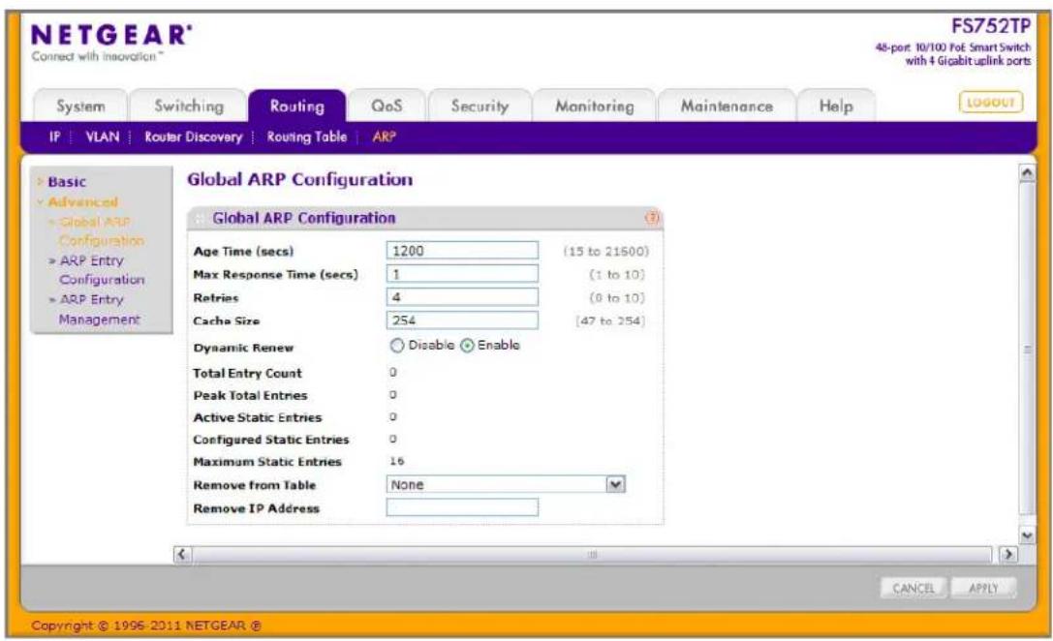Open Global ARP Configuration sidebar link
The image size is (1053, 641).
(101, 230)
